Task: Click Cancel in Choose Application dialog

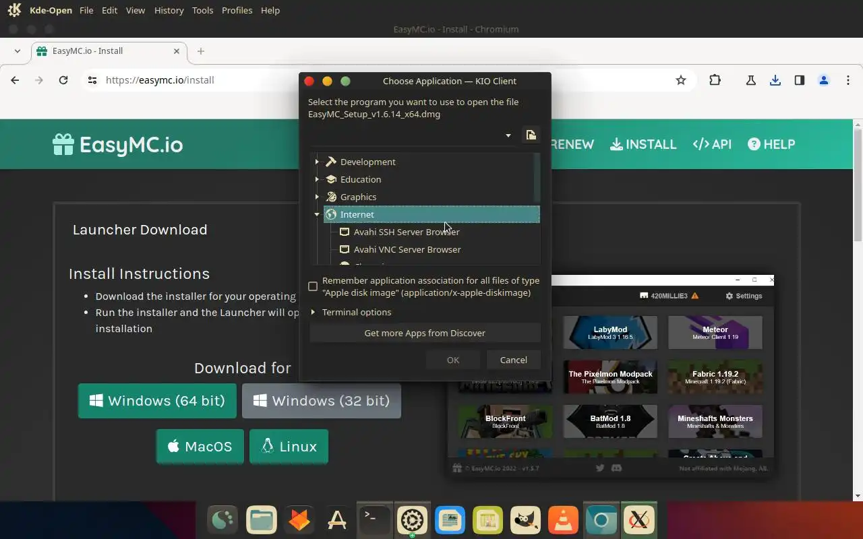Action: click(x=514, y=360)
